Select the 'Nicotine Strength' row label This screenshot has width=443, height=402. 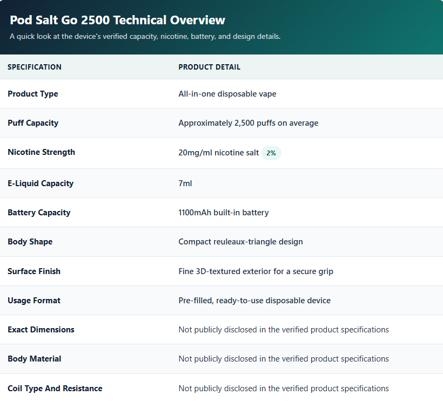point(41,152)
